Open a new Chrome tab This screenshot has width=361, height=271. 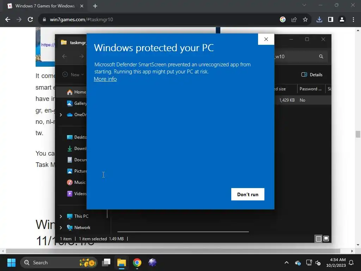[95, 6]
